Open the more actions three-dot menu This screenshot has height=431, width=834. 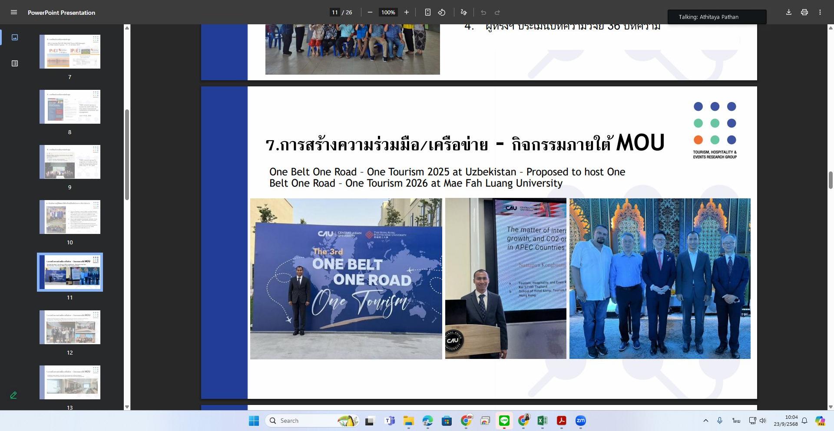820,12
